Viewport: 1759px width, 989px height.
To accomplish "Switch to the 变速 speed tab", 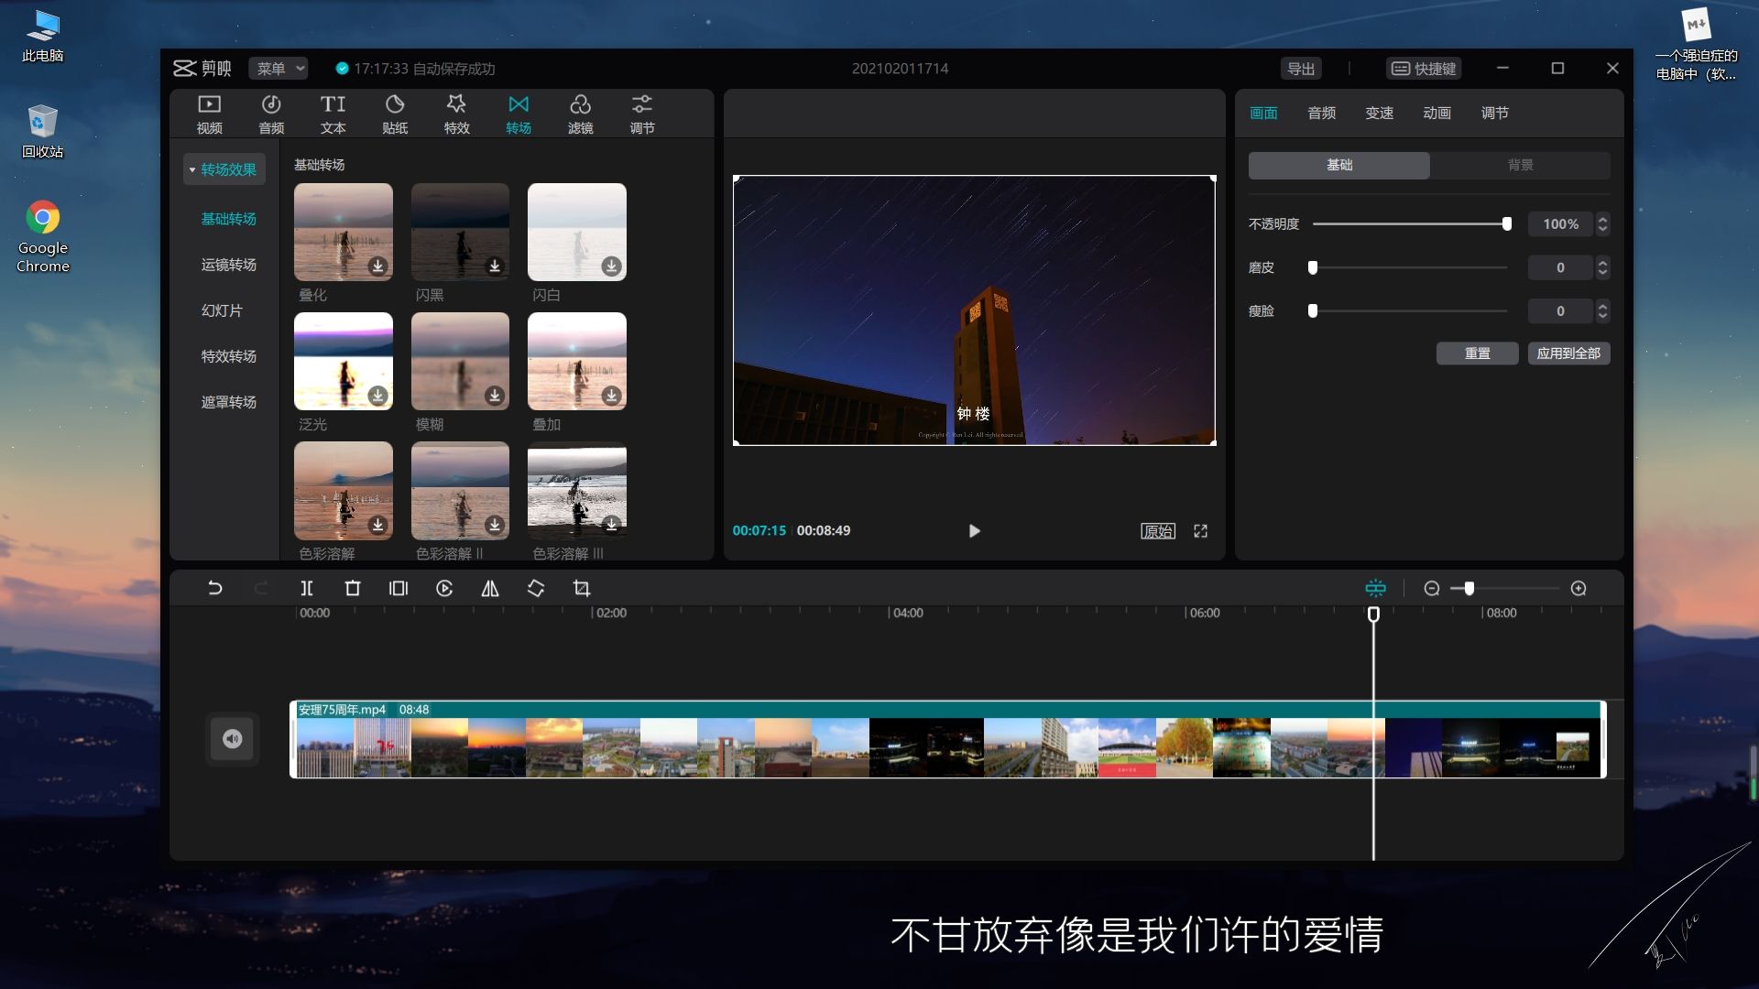I will click(1379, 113).
